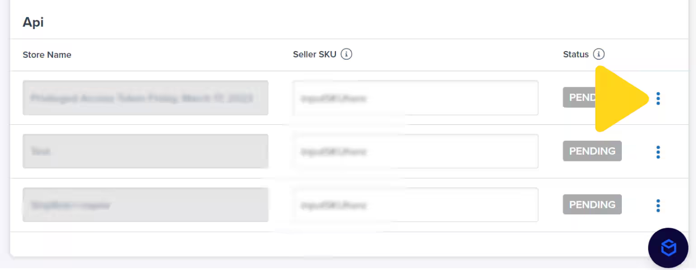Open the kebab menu for the third store row

click(658, 205)
